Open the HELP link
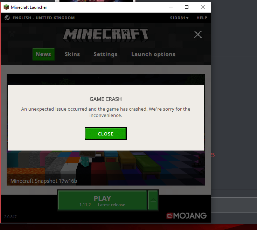The width and height of the screenshot is (257, 230). coord(202,18)
